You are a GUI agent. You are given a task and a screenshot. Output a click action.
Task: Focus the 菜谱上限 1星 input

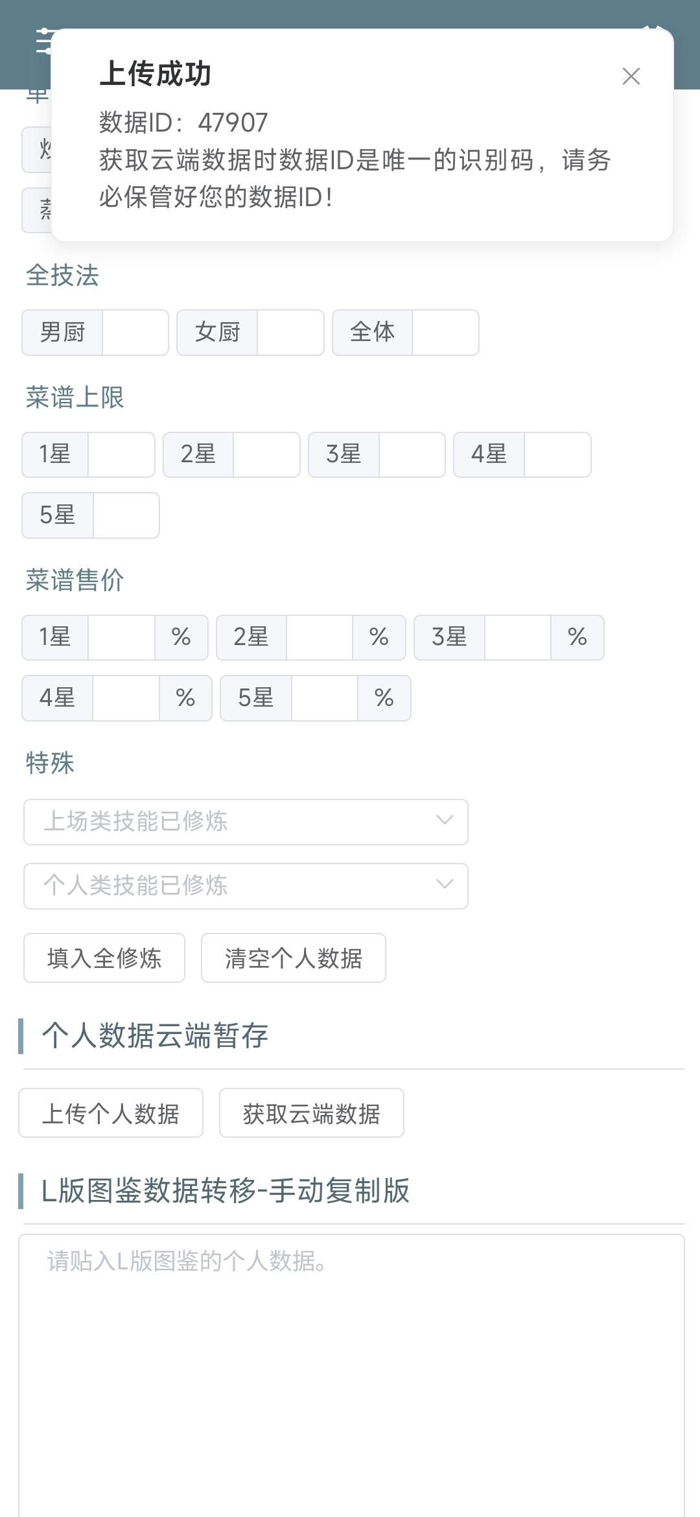pos(121,454)
